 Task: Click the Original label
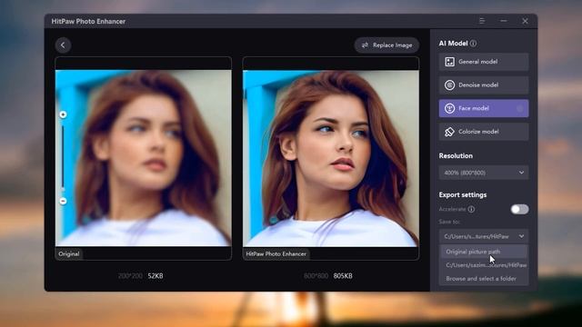(x=69, y=254)
